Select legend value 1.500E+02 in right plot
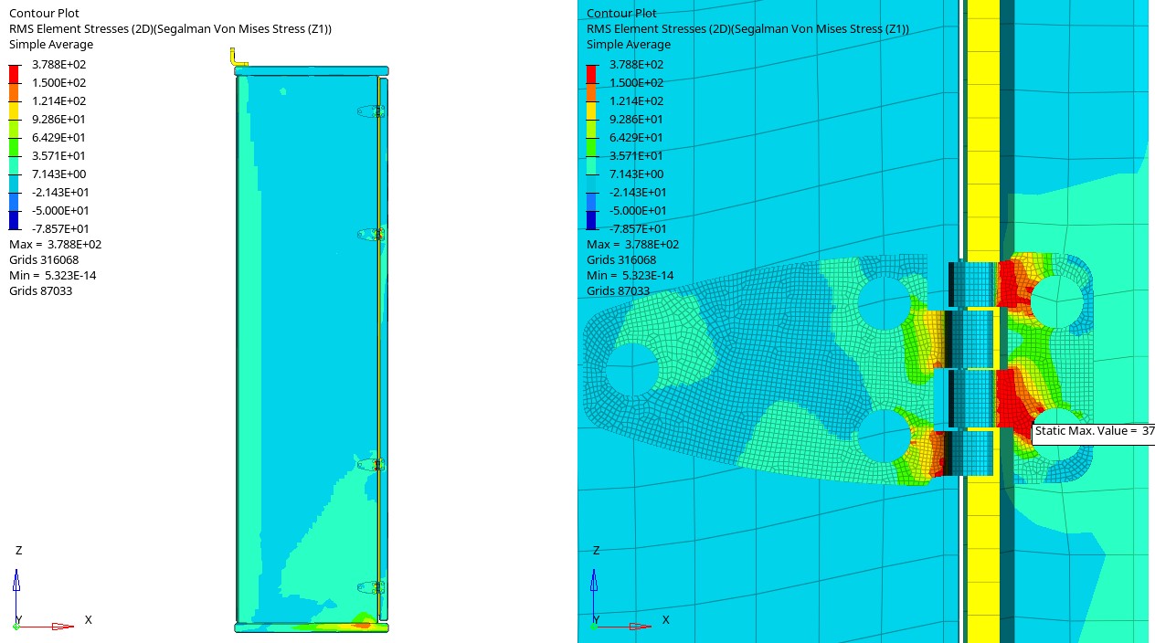 point(636,83)
